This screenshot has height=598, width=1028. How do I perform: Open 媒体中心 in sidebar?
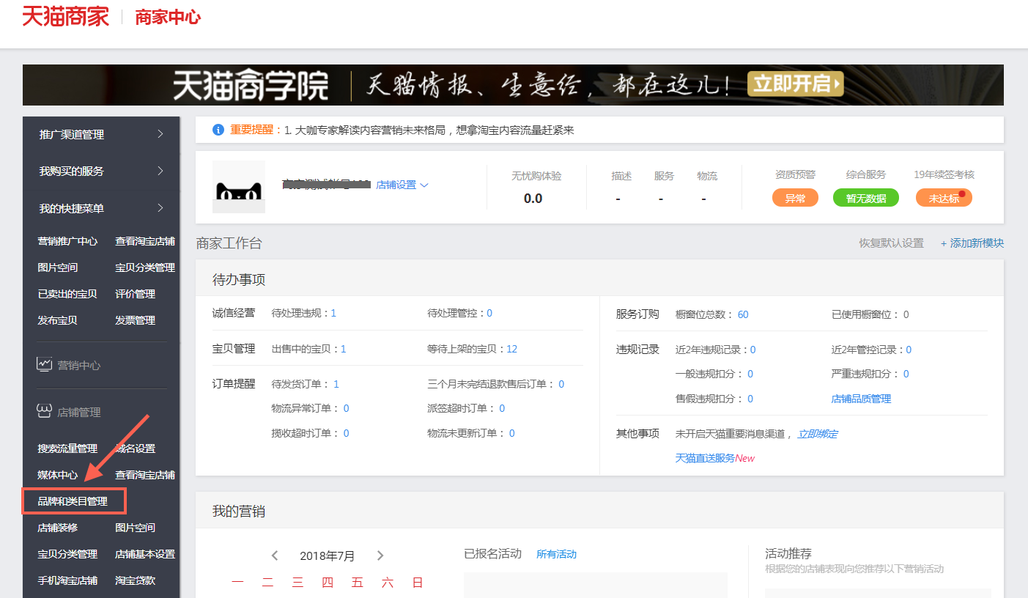58,475
